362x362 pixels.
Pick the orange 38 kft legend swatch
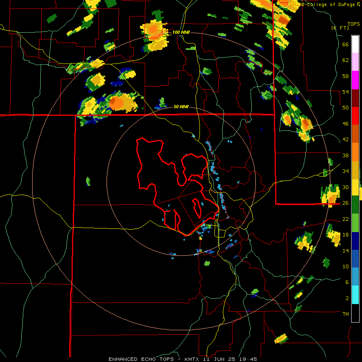tap(355, 152)
